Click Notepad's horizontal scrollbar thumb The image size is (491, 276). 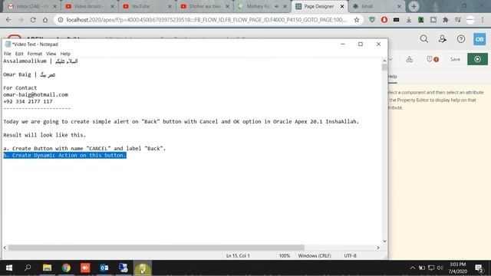[x=156, y=248]
